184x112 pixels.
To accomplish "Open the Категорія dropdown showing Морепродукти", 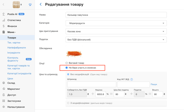I will click(x=116, y=23).
